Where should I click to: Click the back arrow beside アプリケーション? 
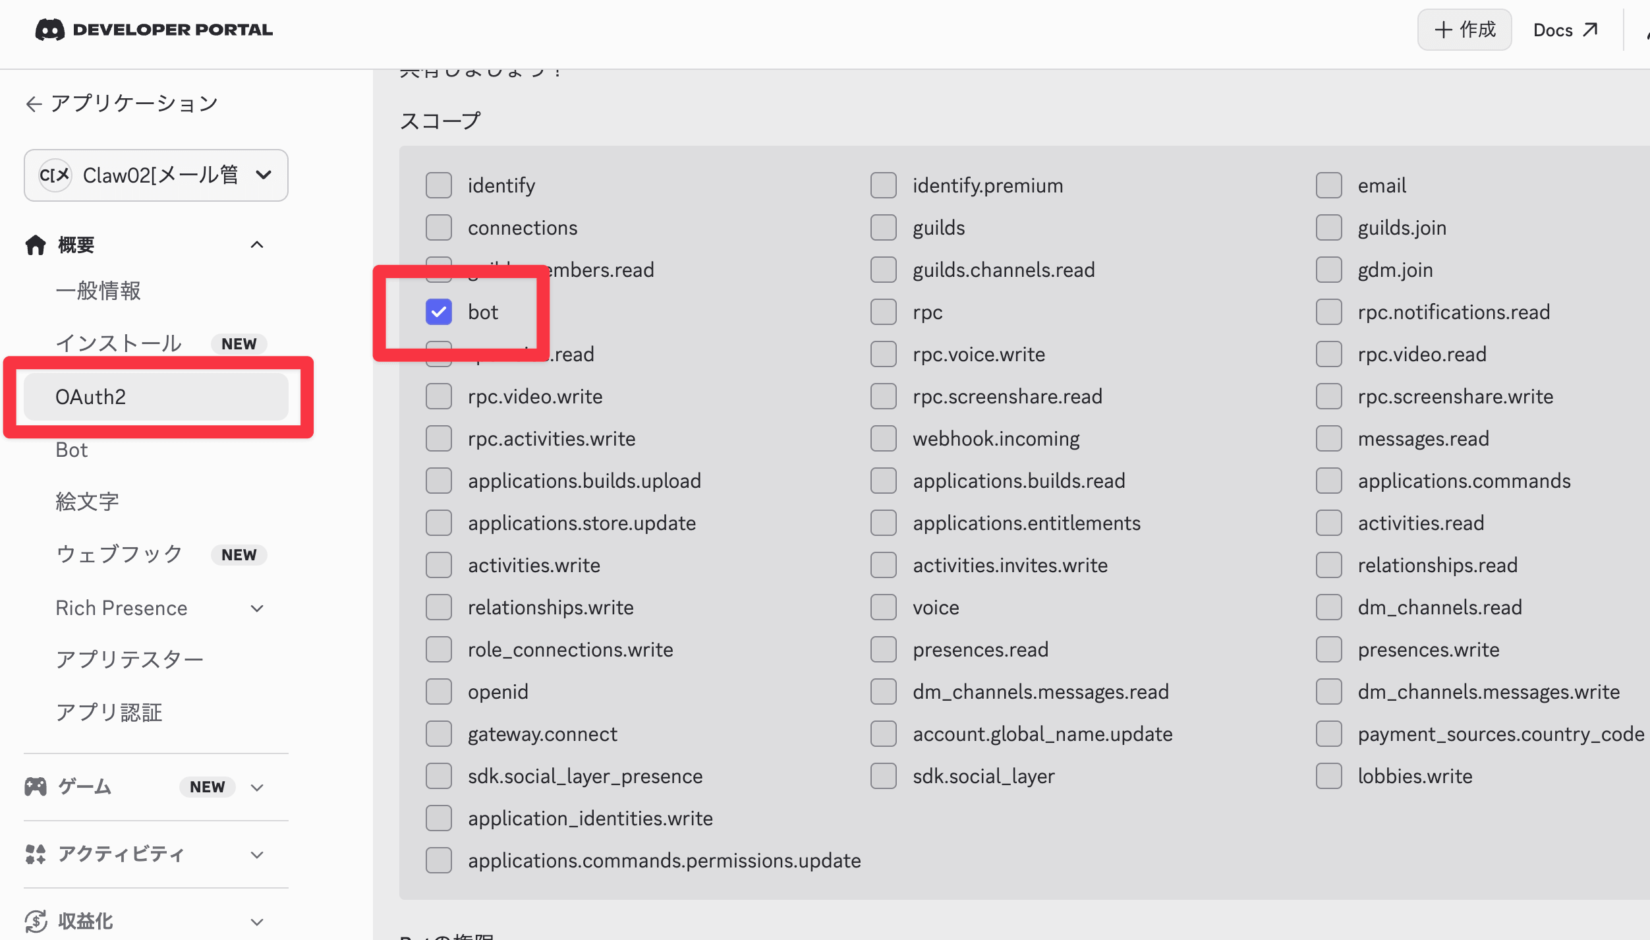[34, 104]
